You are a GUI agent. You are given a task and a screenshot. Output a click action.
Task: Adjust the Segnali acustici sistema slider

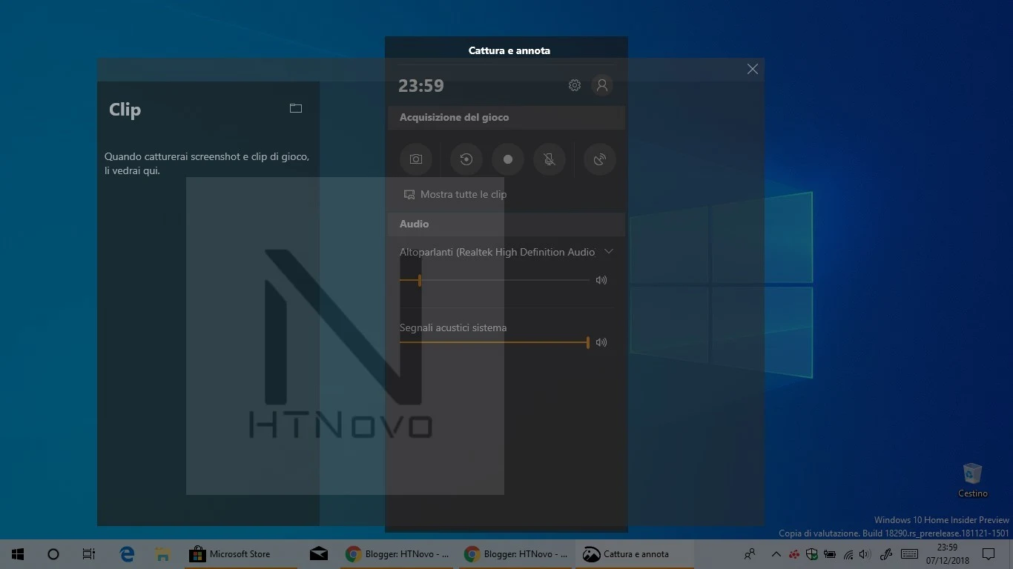pos(494,342)
